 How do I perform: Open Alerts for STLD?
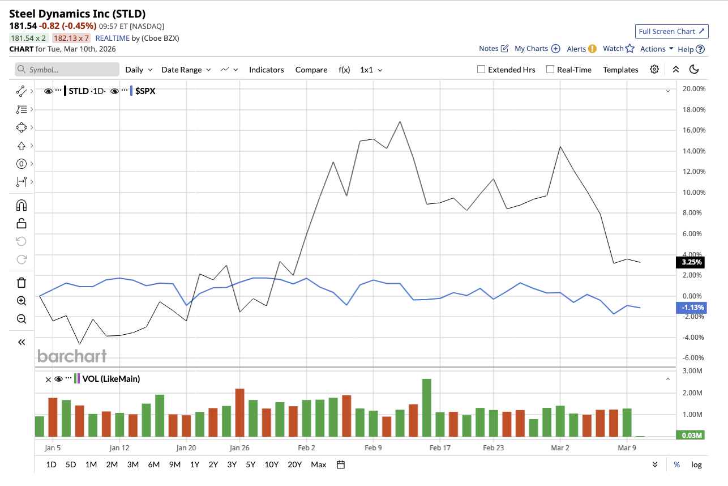(581, 49)
